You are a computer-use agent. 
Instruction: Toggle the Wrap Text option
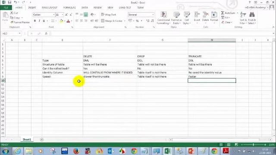[108, 15]
